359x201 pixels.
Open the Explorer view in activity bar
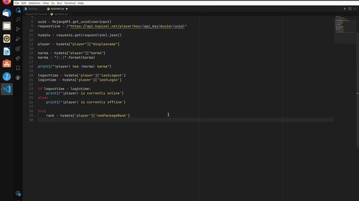point(18,10)
